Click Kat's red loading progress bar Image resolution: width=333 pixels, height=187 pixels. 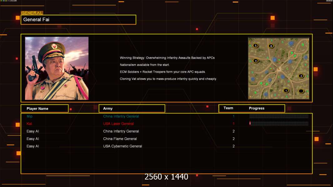(x=279, y=123)
